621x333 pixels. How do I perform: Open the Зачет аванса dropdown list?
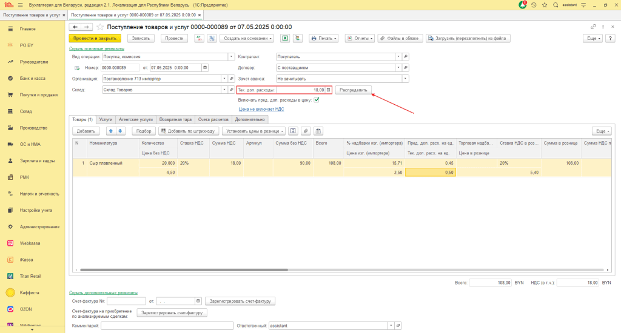(x=405, y=79)
